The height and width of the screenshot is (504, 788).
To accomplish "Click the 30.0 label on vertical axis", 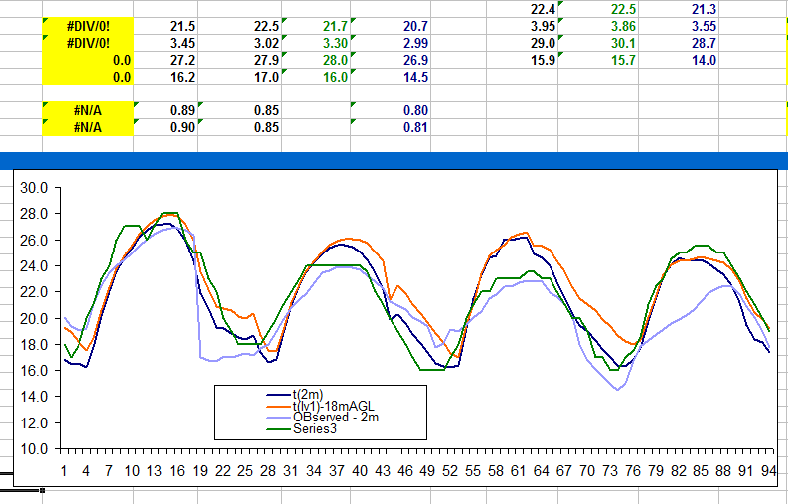I will click(x=35, y=188).
